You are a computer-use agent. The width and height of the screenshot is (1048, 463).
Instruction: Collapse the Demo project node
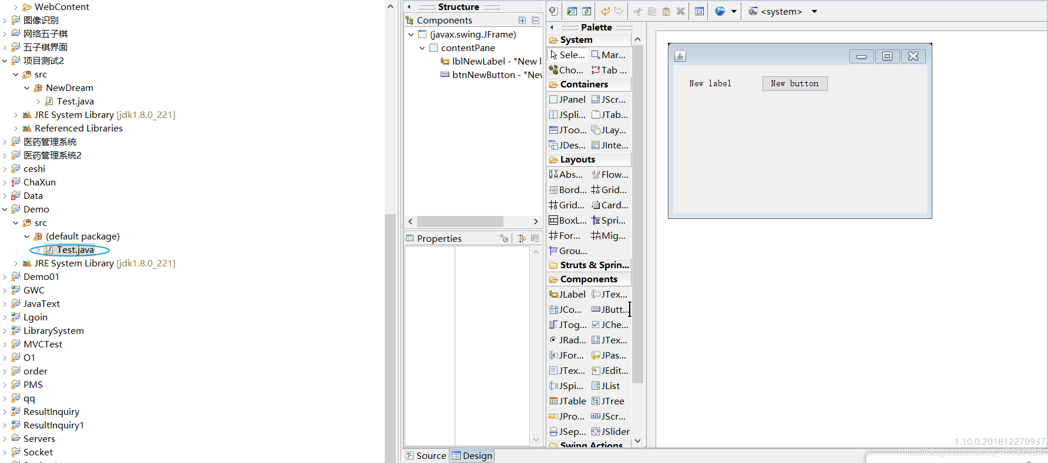(x=5, y=209)
